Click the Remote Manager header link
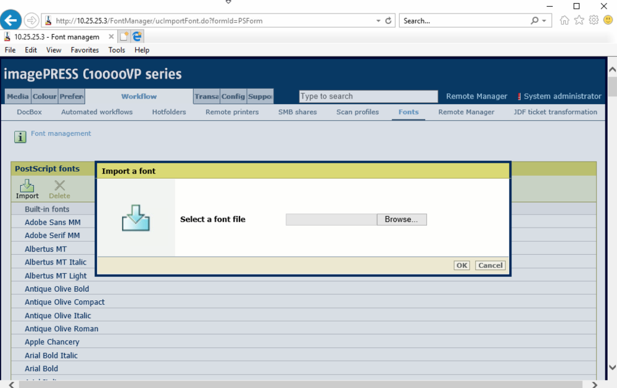The image size is (617, 388). (476, 96)
